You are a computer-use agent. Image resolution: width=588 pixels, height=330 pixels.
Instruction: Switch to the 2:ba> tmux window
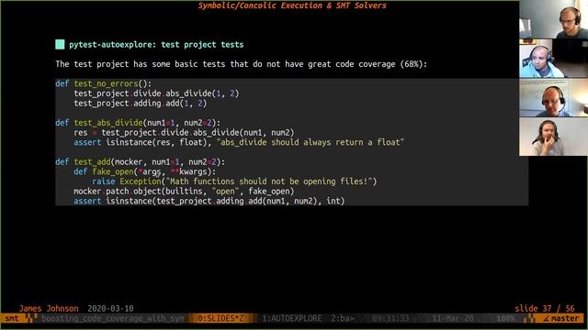click(x=343, y=318)
